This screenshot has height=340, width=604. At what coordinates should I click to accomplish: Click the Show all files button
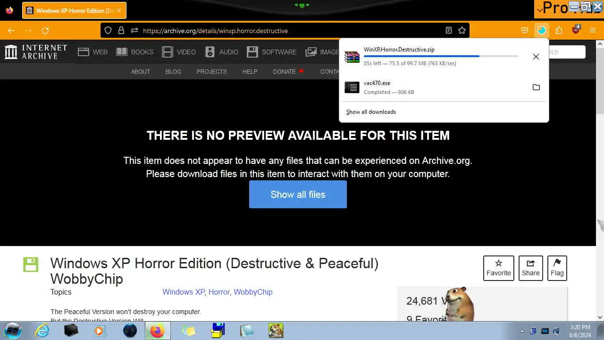[x=298, y=195]
